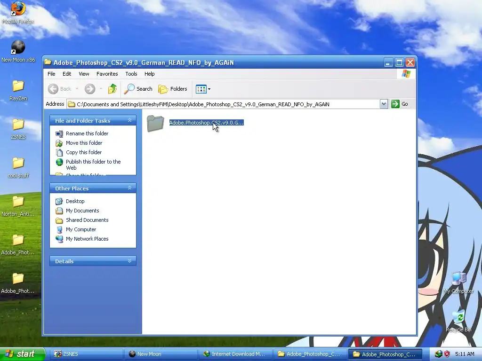This screenshot has width=482, height=361.
Task: Click the My Documents icon in sidebar
Action: point(59,211)
